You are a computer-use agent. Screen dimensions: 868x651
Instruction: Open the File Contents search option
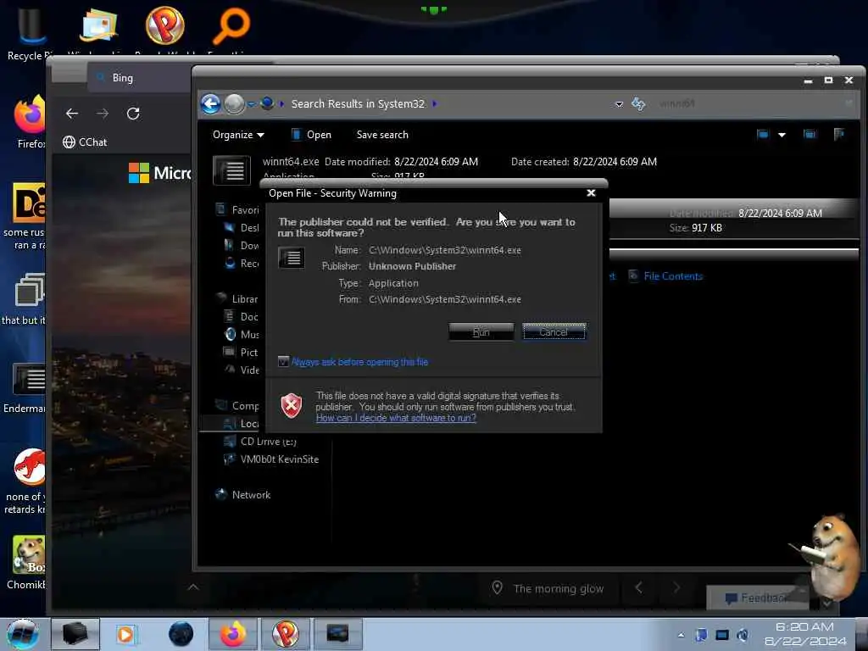[666, 275]
